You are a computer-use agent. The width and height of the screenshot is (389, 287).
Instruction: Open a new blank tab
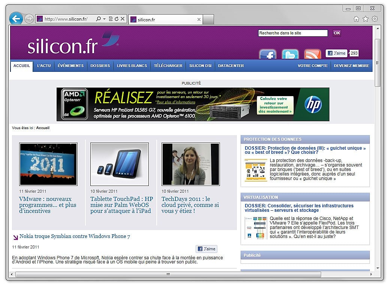[x=208, y=19]
